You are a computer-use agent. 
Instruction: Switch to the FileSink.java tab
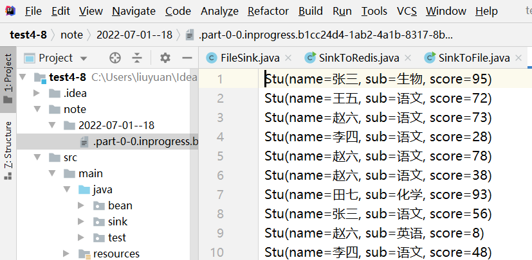pyautogui.click(x=250, y=58)
